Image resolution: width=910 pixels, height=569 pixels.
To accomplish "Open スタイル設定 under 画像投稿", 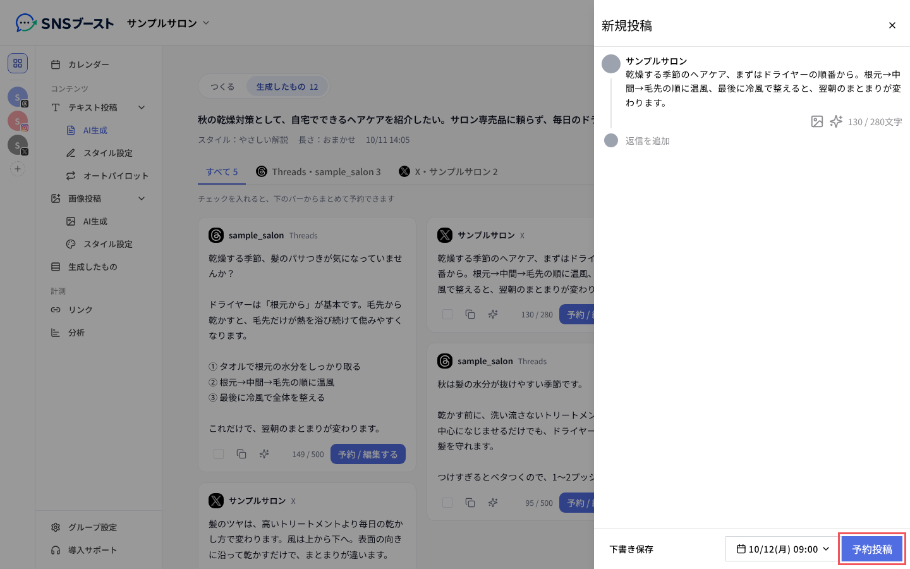I will (x=107, y=244).
